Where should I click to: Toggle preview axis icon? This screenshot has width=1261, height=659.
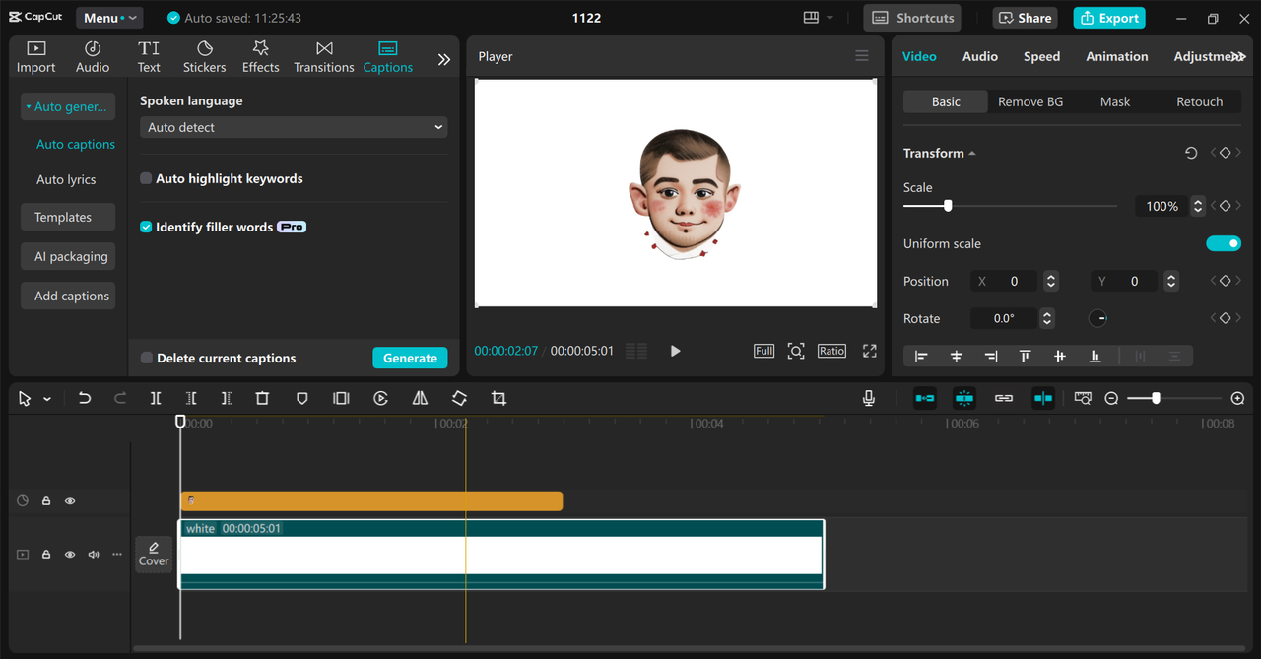pos(1043,398)
